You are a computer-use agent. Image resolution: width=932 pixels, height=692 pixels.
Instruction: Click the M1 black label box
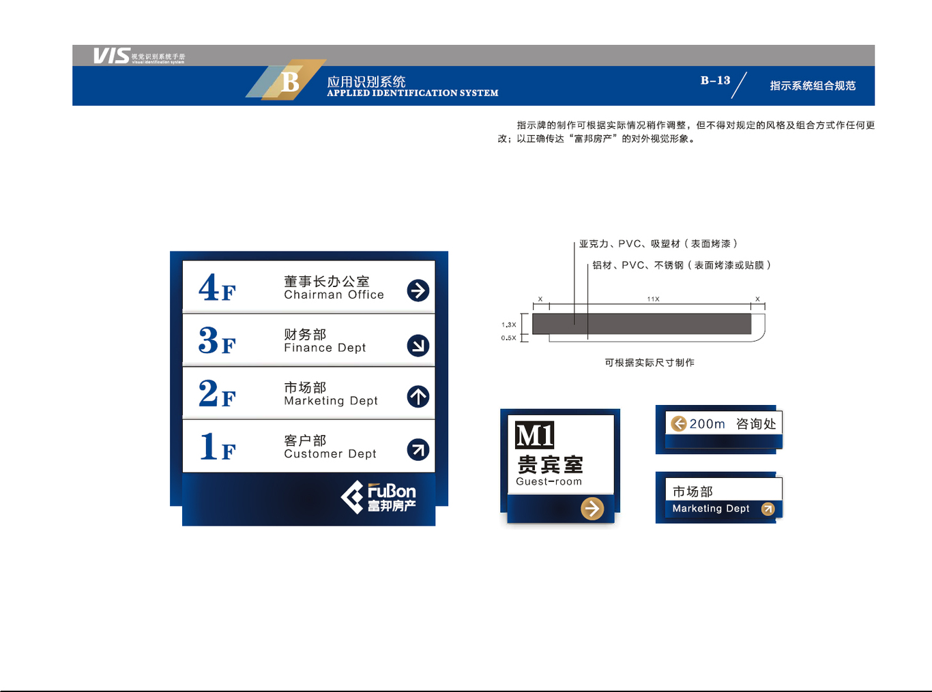pos(534,435)
